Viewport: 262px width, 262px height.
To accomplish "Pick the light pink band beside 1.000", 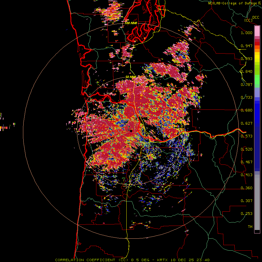I will (x=257, y=31).
